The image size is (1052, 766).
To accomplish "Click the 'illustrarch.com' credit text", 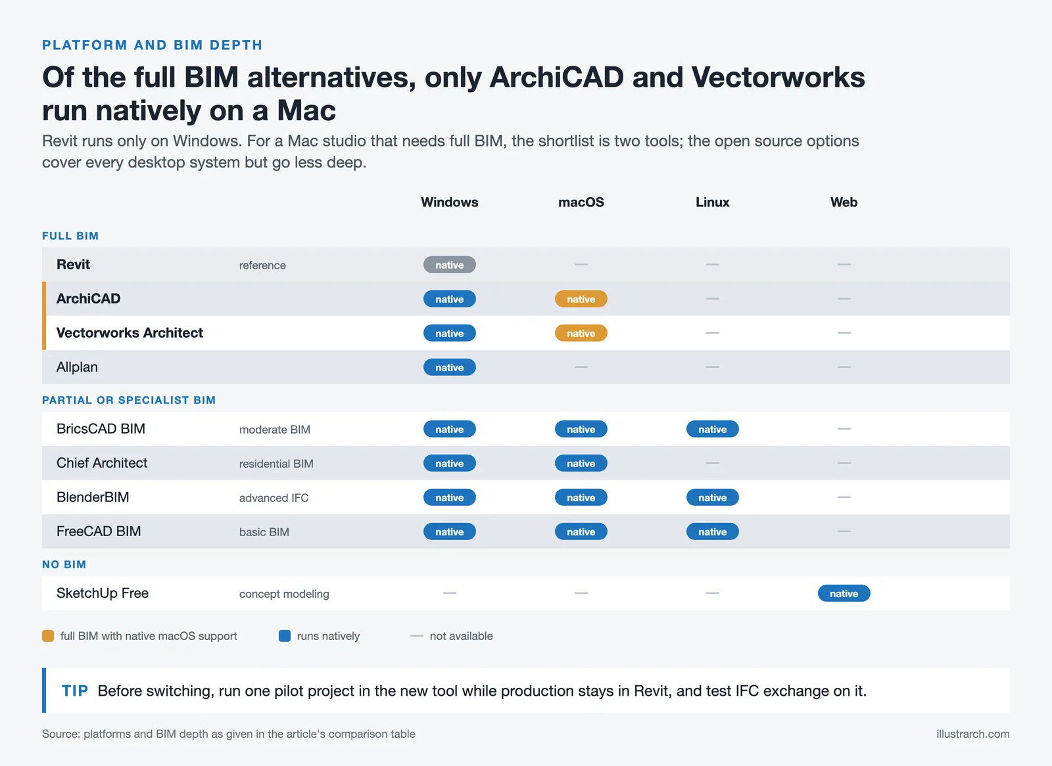I will tap(973, 734).
